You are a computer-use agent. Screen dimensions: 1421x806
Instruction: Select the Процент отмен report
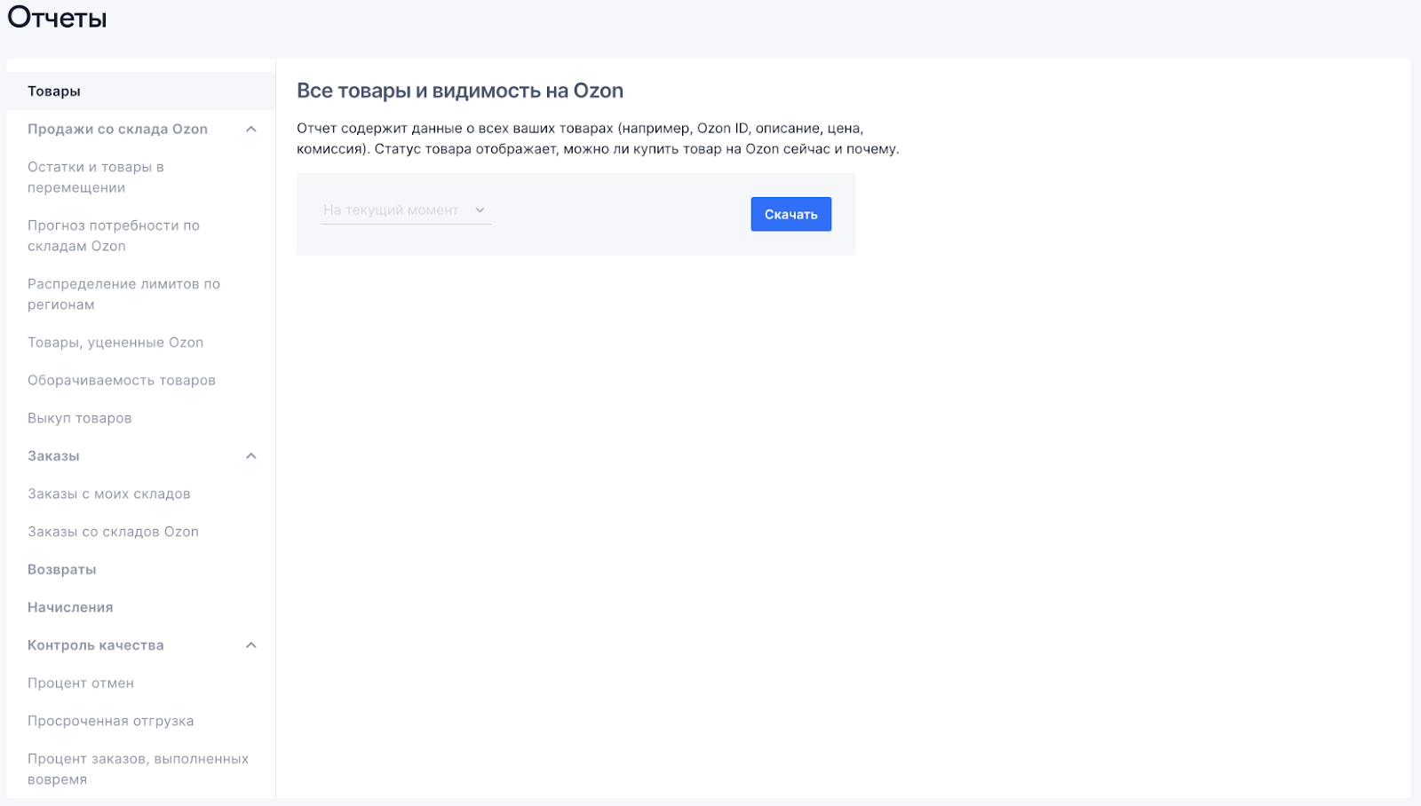click(x=81, y=684)
